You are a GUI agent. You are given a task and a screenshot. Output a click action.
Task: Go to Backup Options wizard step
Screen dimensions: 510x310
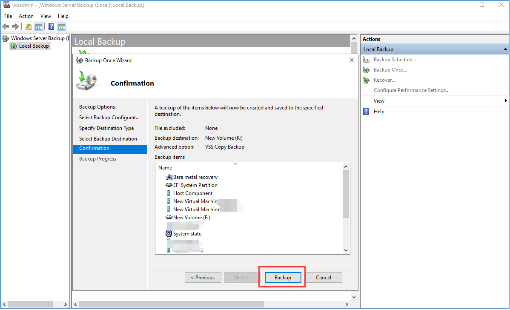pos(97,107)
